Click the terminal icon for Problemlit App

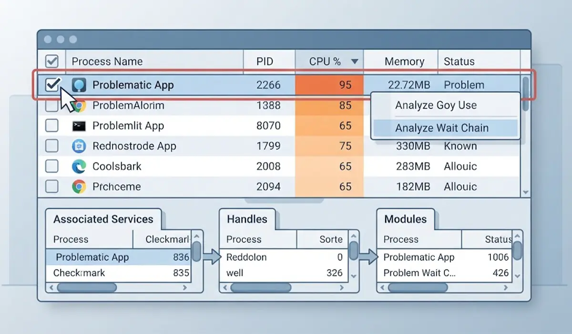pyautogui.click(x=79, y=126)
